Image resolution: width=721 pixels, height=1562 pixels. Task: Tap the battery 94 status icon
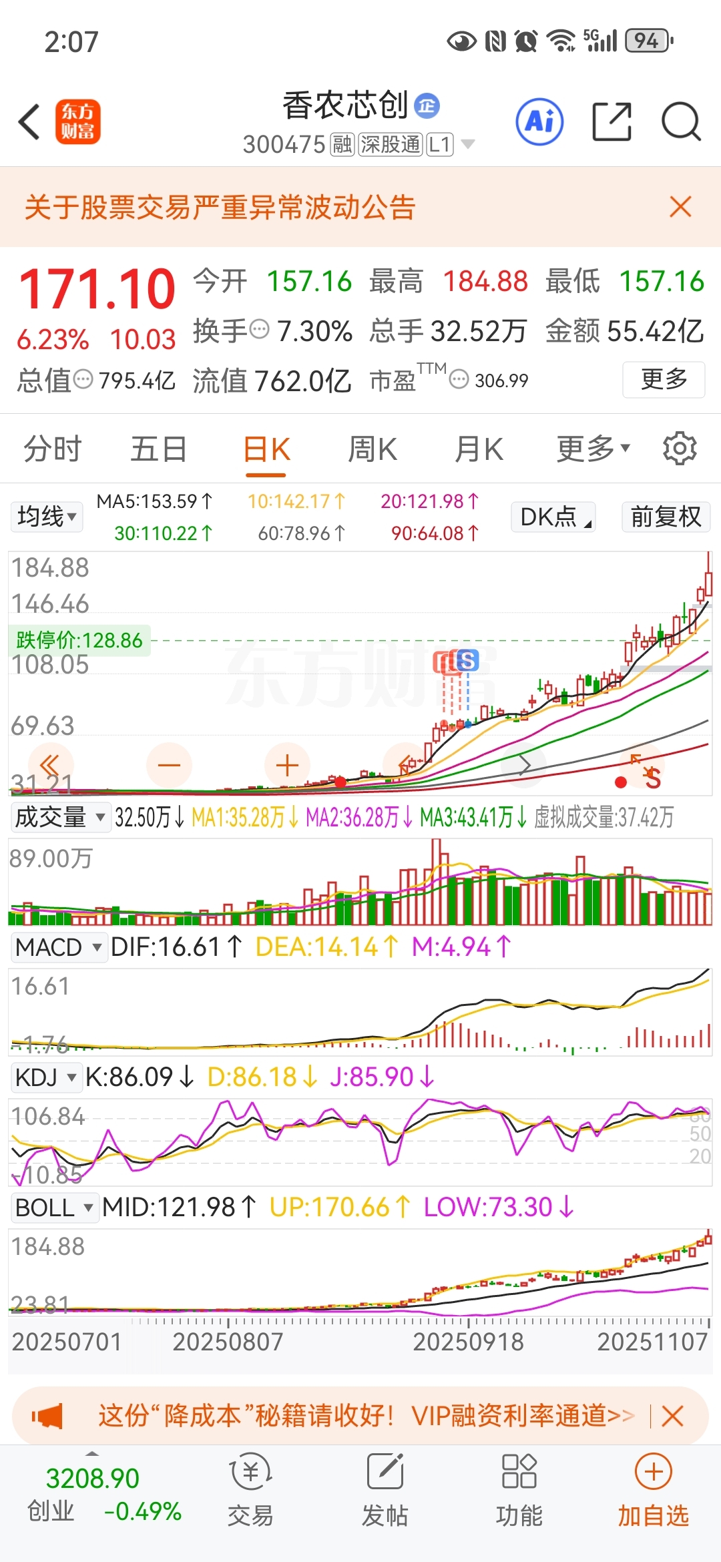[649, 41]
